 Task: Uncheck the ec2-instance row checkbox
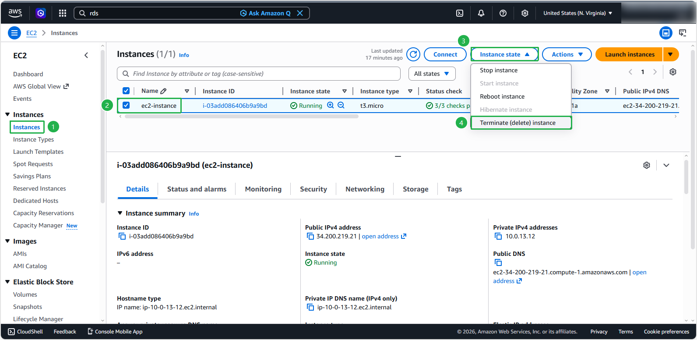(x=126, y=105)
